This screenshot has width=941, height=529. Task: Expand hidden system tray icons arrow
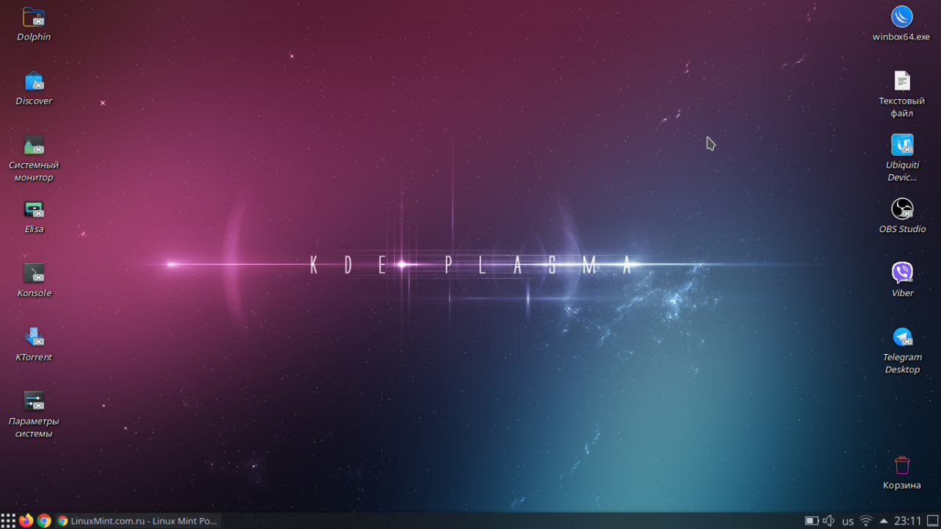[x=884, y=521]
